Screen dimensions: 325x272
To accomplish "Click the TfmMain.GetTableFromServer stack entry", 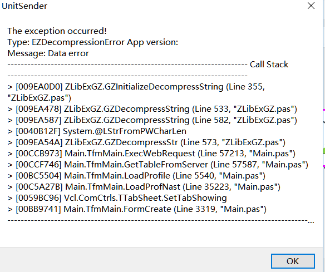I will click(x=158, y=165).
